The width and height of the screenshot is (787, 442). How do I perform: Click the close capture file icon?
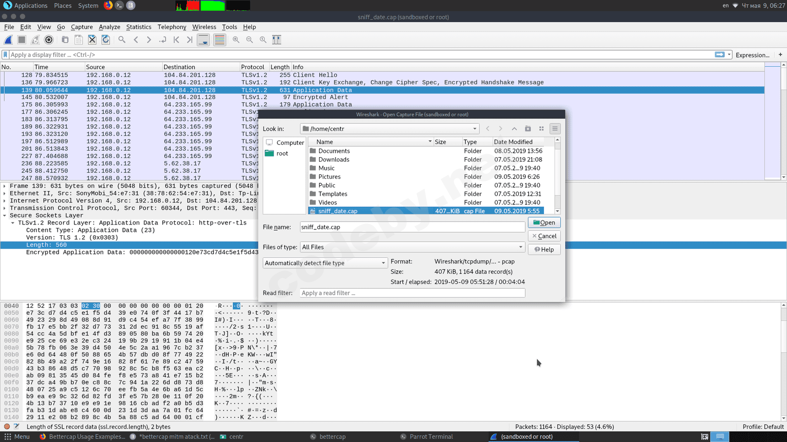[92, 40]
